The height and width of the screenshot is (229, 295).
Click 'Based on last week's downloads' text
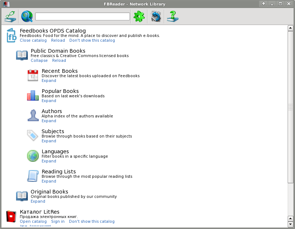click(73, 96)
